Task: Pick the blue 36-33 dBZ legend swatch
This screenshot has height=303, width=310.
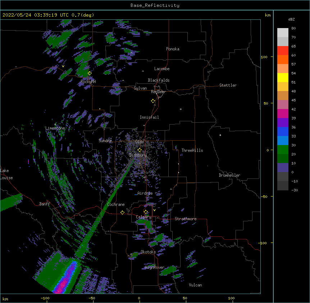Action: point(283,131)
